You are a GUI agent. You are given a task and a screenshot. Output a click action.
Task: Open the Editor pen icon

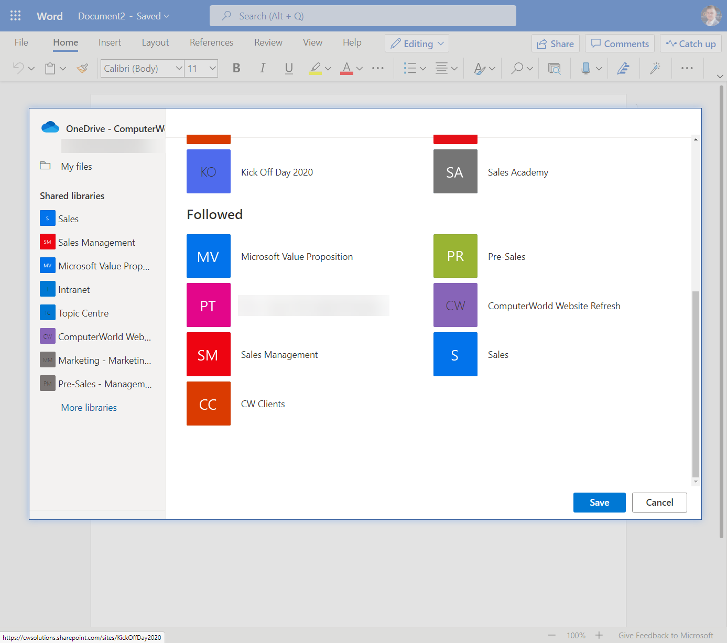click(x=624, y=68)
